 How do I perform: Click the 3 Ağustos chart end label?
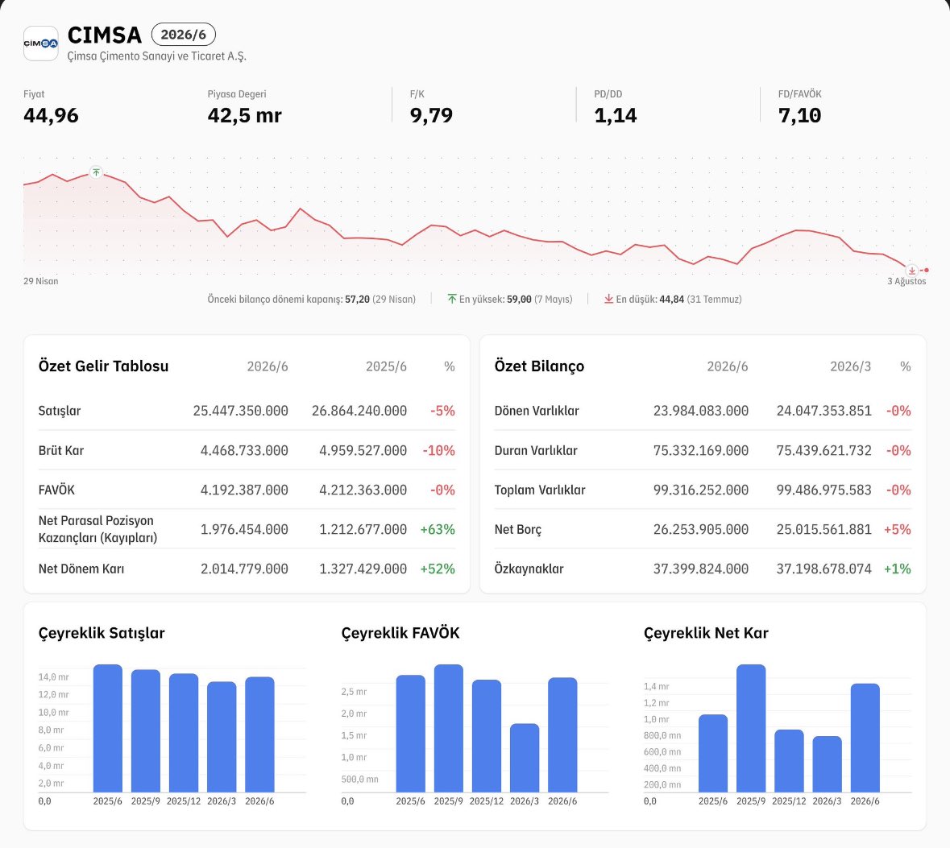click(x=906, y=281)
